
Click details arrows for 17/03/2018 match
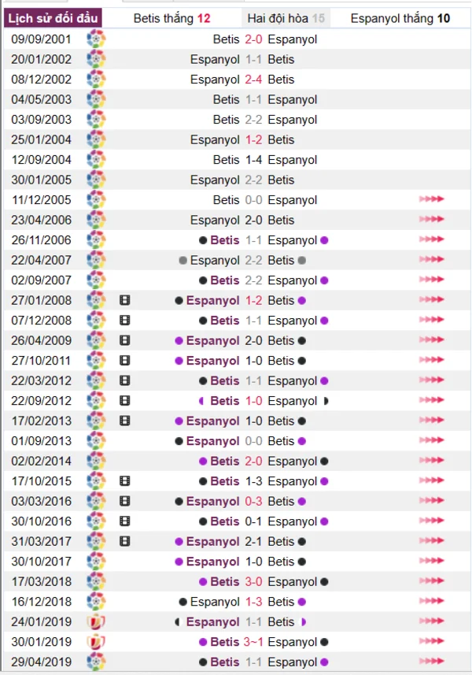(x=432, y=580)
